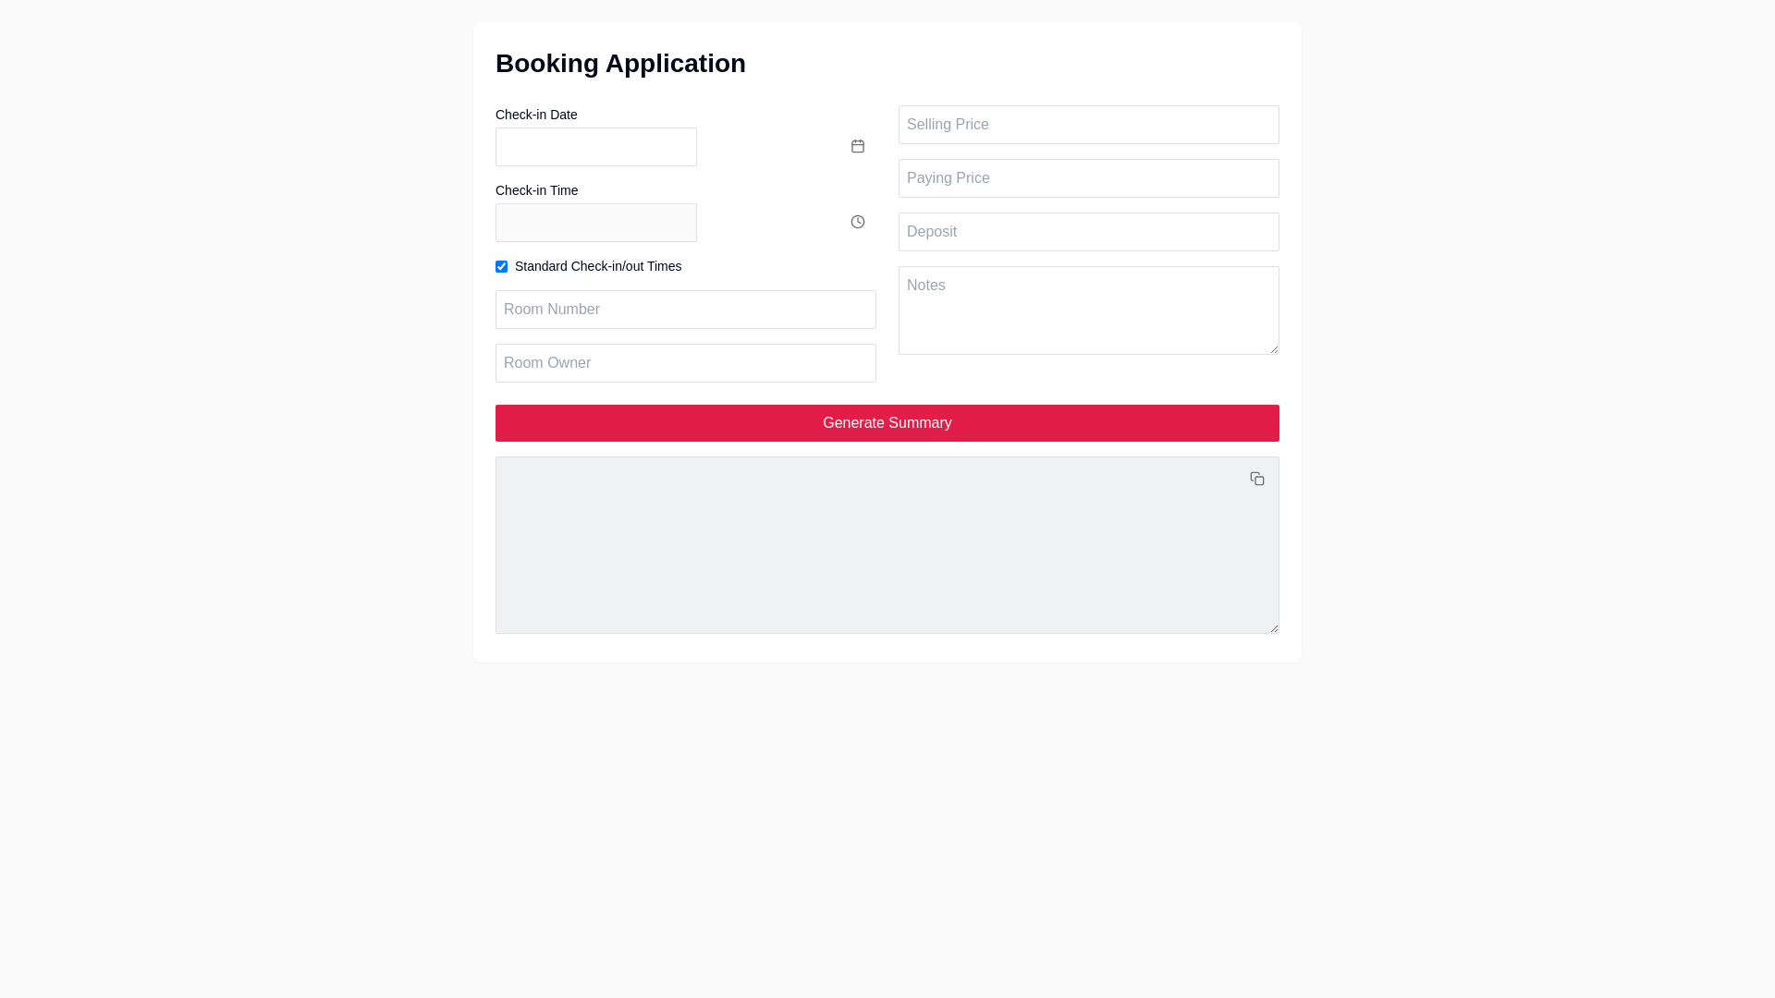Screen dimensions: 1775x998
Task: Copy the summary using the copy icon
Action: [1257, 479]
